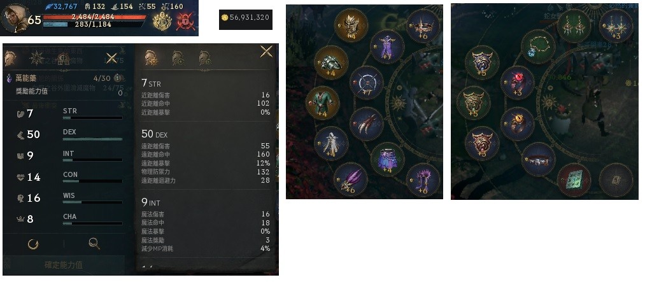
Task: Click the gold coin amount 56,931,320
Action: (246, 17)
